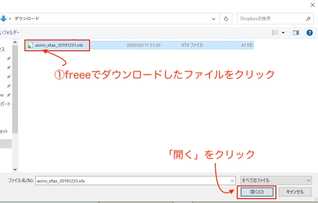Click the pin icon next to 've' item

pyautogui.click(x=8, y=95)
